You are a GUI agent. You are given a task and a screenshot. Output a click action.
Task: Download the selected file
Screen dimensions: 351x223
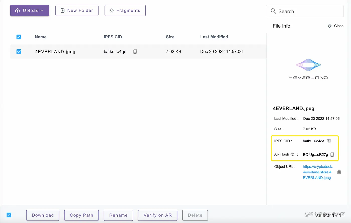tap(43, 215)
